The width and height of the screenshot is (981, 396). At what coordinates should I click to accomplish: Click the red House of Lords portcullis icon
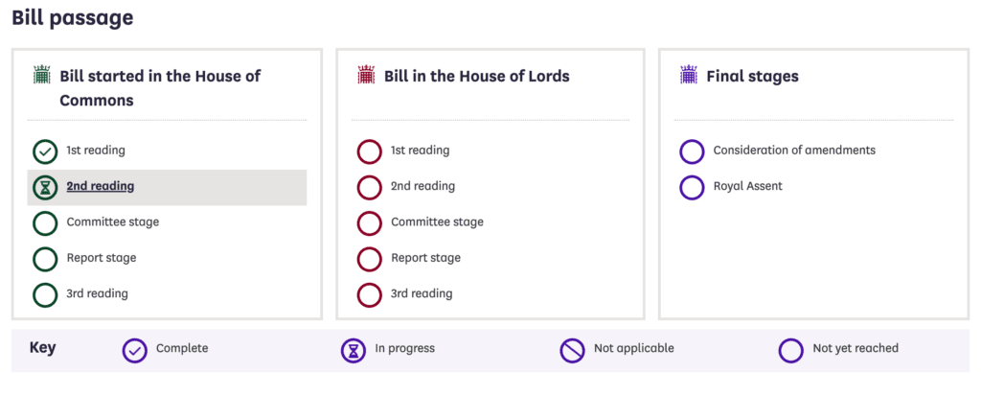(365, 75)
